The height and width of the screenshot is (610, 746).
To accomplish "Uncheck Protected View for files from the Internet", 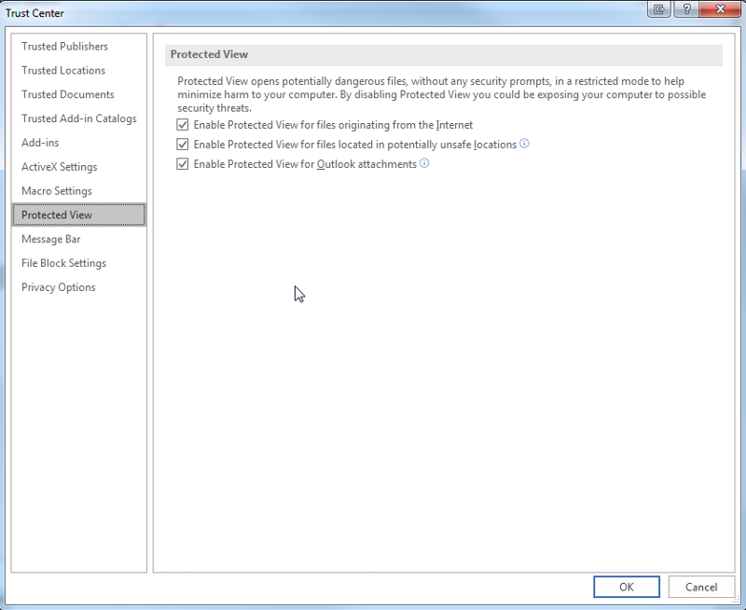I will [183, 124].
